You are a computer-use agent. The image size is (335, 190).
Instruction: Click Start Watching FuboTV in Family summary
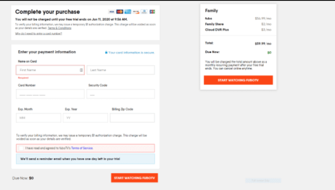pos(238,80)
